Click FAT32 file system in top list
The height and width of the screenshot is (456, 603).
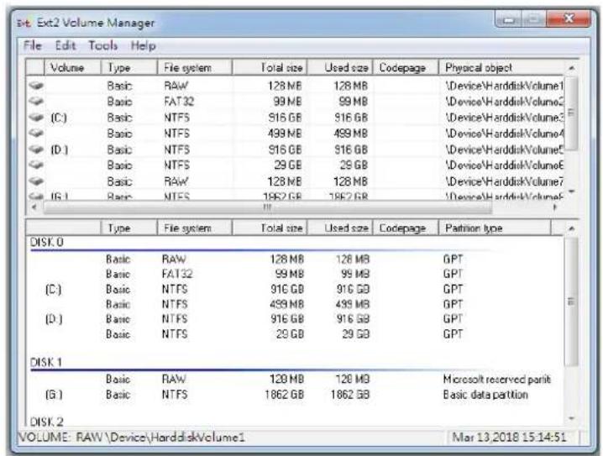pos(179,102)
